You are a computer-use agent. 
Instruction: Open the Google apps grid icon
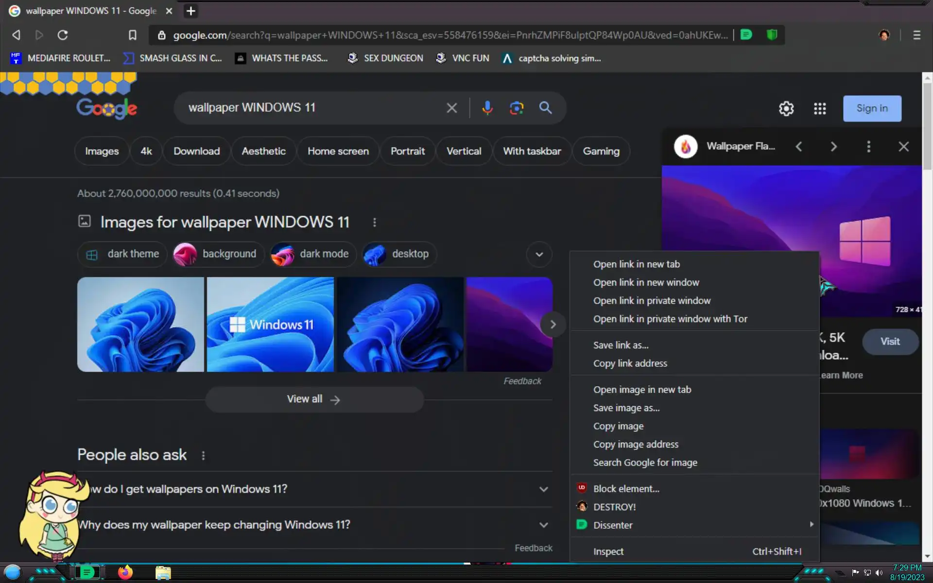[x=820, y=108]
